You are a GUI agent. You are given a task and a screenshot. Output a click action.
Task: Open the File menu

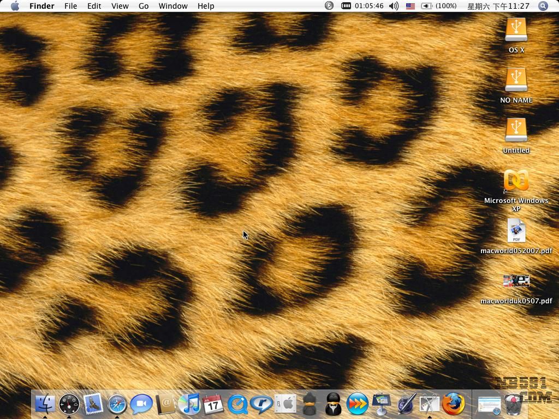[x=70, y=6]
